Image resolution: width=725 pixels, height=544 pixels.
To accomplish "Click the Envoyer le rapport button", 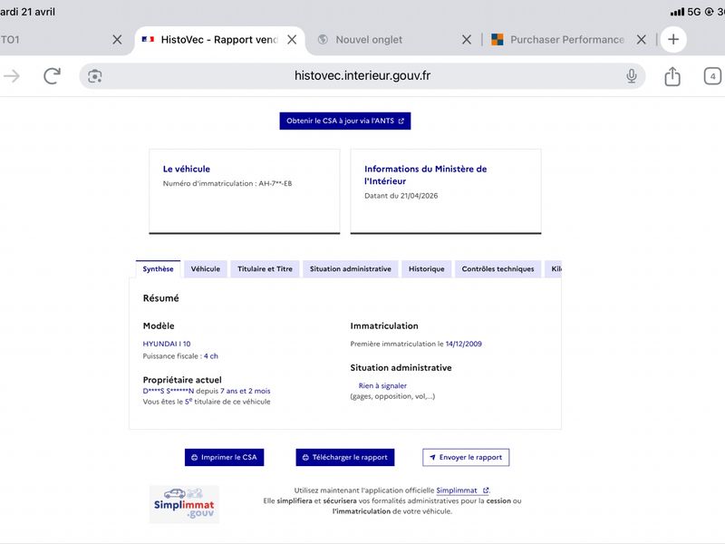I will coord(466,457).
